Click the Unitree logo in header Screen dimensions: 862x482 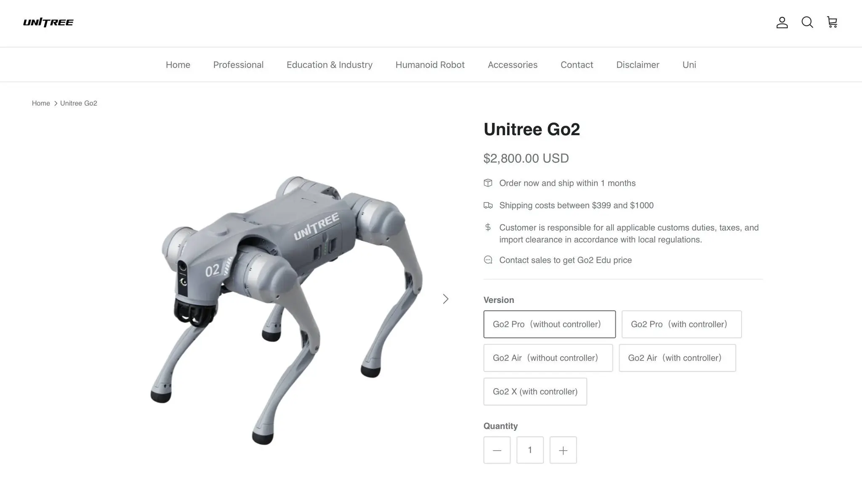click(x=48, y=22)
